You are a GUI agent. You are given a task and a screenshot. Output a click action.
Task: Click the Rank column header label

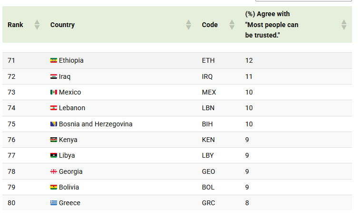15,25
